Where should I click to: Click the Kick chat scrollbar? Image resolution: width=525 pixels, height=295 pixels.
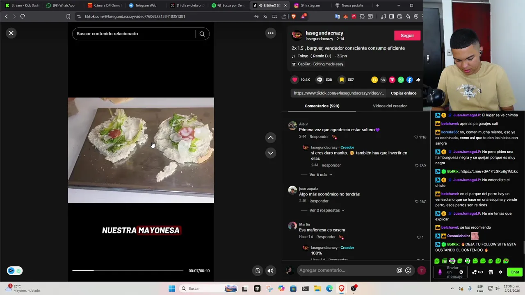[524, 248]
